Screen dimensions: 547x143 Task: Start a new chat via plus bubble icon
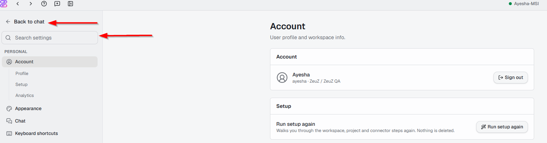tap(57, 4)
